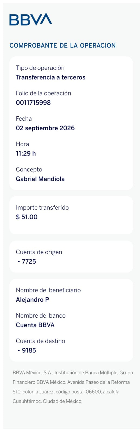This screenshot has height=434, width=140.
Task: Select folio number 0011715998
Action: coord(33,103)
